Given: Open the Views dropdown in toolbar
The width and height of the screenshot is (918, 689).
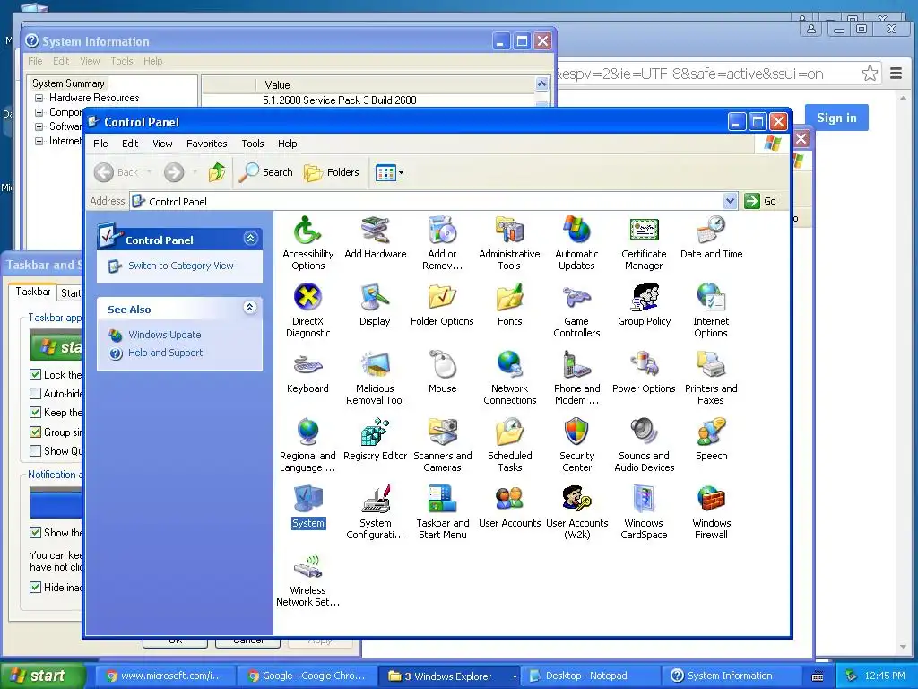Looking at the screenshot, I should pyautogui.click(x=401, y=172).
